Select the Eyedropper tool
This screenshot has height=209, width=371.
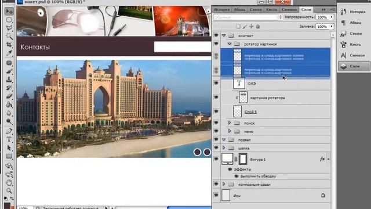tap(9, 53)
